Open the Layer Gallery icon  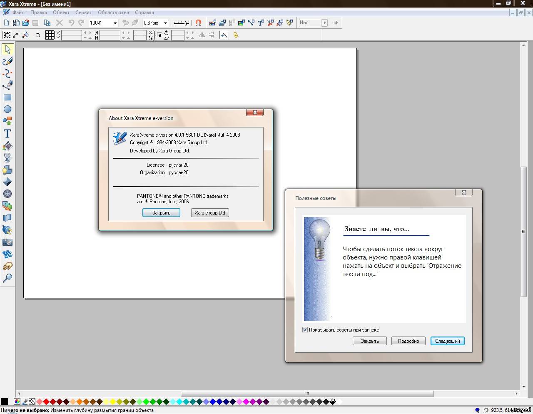coord(222,22)
